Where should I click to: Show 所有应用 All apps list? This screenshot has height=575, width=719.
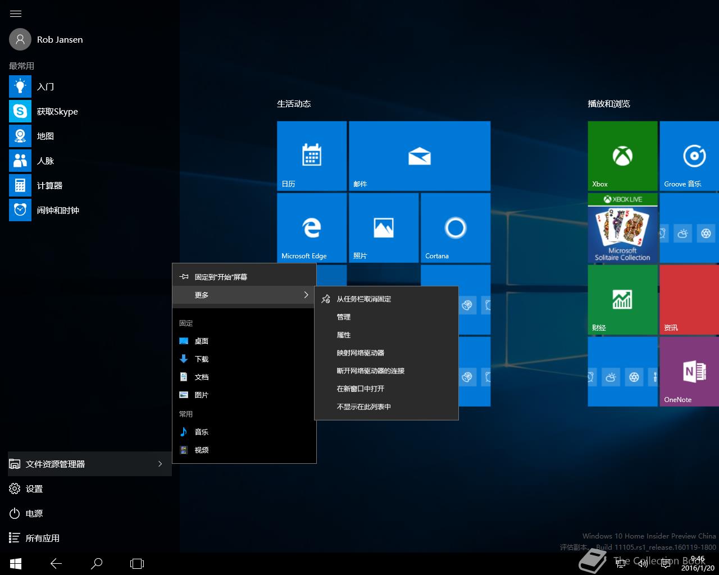[x=90, y=538]
